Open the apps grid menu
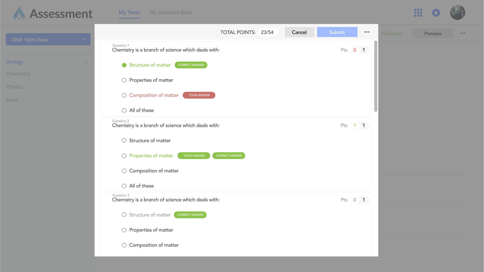Viewport: 484px width, 272px height. tap(418, 13)
